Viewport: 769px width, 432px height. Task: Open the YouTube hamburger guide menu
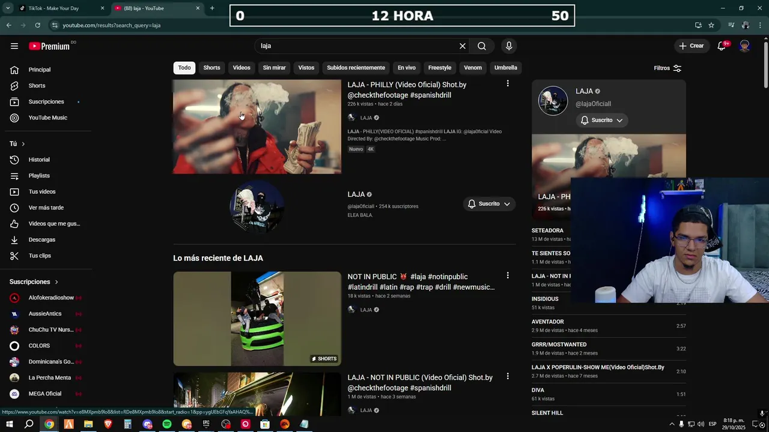(14, 46)
